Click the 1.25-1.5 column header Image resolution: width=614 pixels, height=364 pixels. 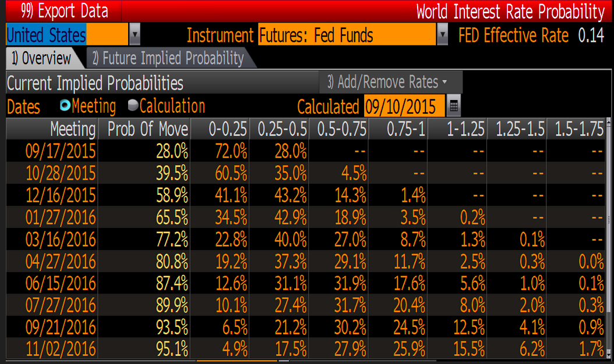517,129
